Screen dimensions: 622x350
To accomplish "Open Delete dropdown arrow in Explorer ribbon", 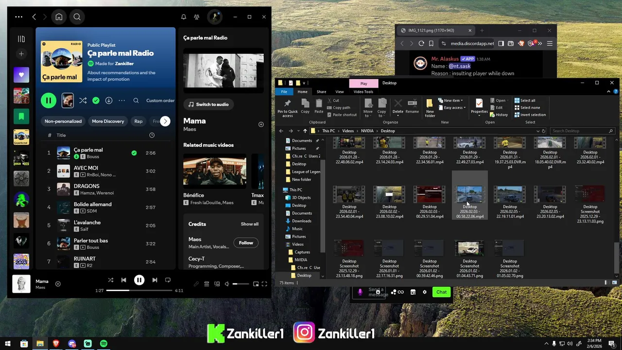I will click(398, 116).
